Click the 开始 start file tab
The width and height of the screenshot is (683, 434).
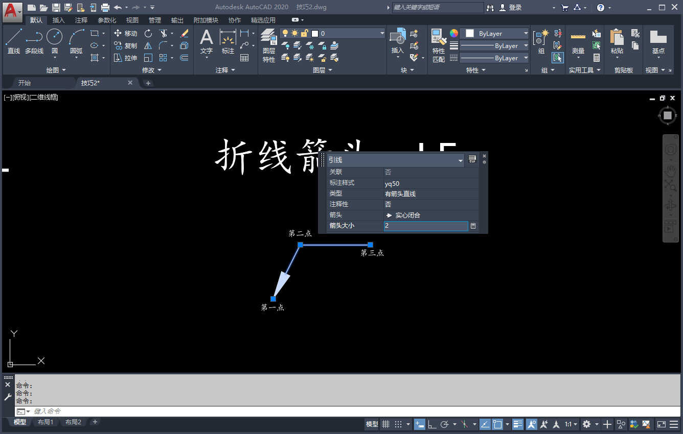(x=25, y=83)
